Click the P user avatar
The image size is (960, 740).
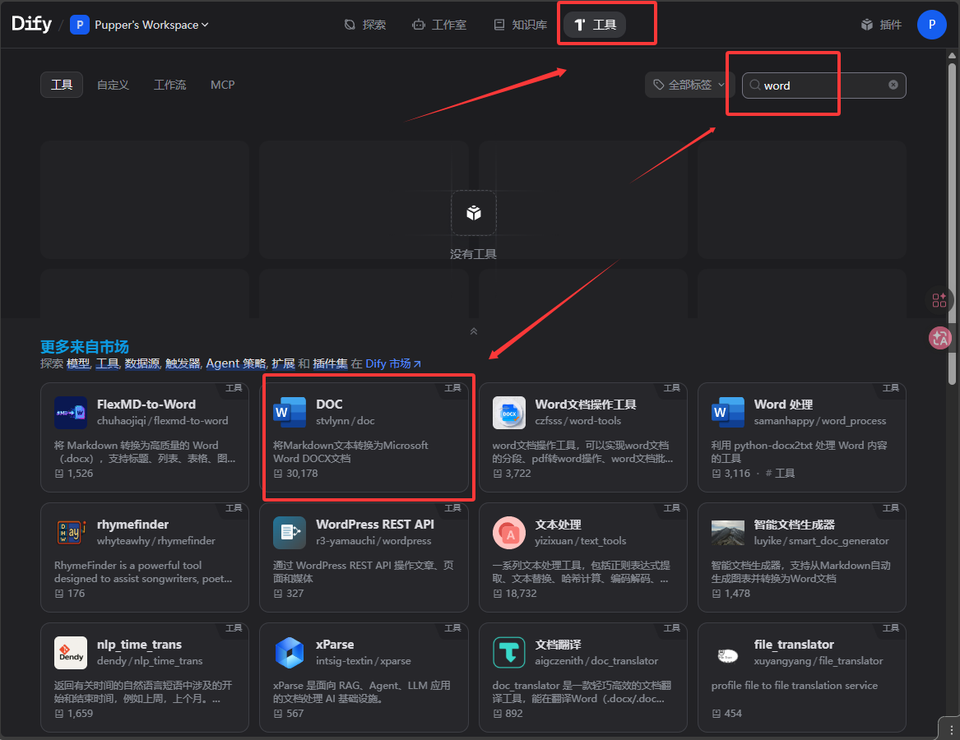931,25
